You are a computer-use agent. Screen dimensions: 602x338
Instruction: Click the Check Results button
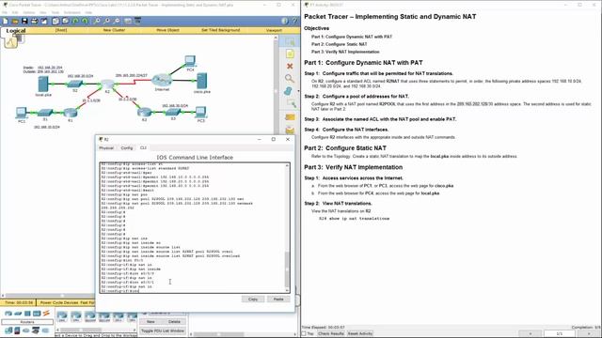coord(331,334)
